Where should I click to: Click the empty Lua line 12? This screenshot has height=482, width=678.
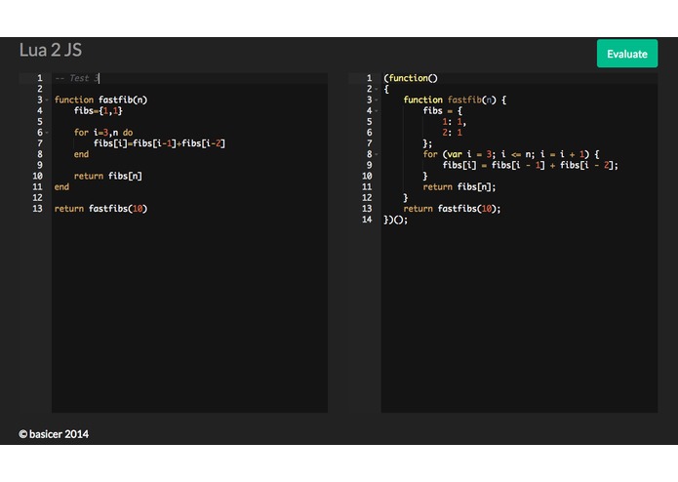click(189, 198)
